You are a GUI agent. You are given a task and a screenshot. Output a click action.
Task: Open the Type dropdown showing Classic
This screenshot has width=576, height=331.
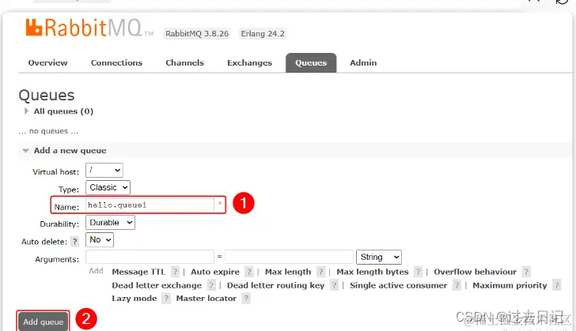click(108, 187)
